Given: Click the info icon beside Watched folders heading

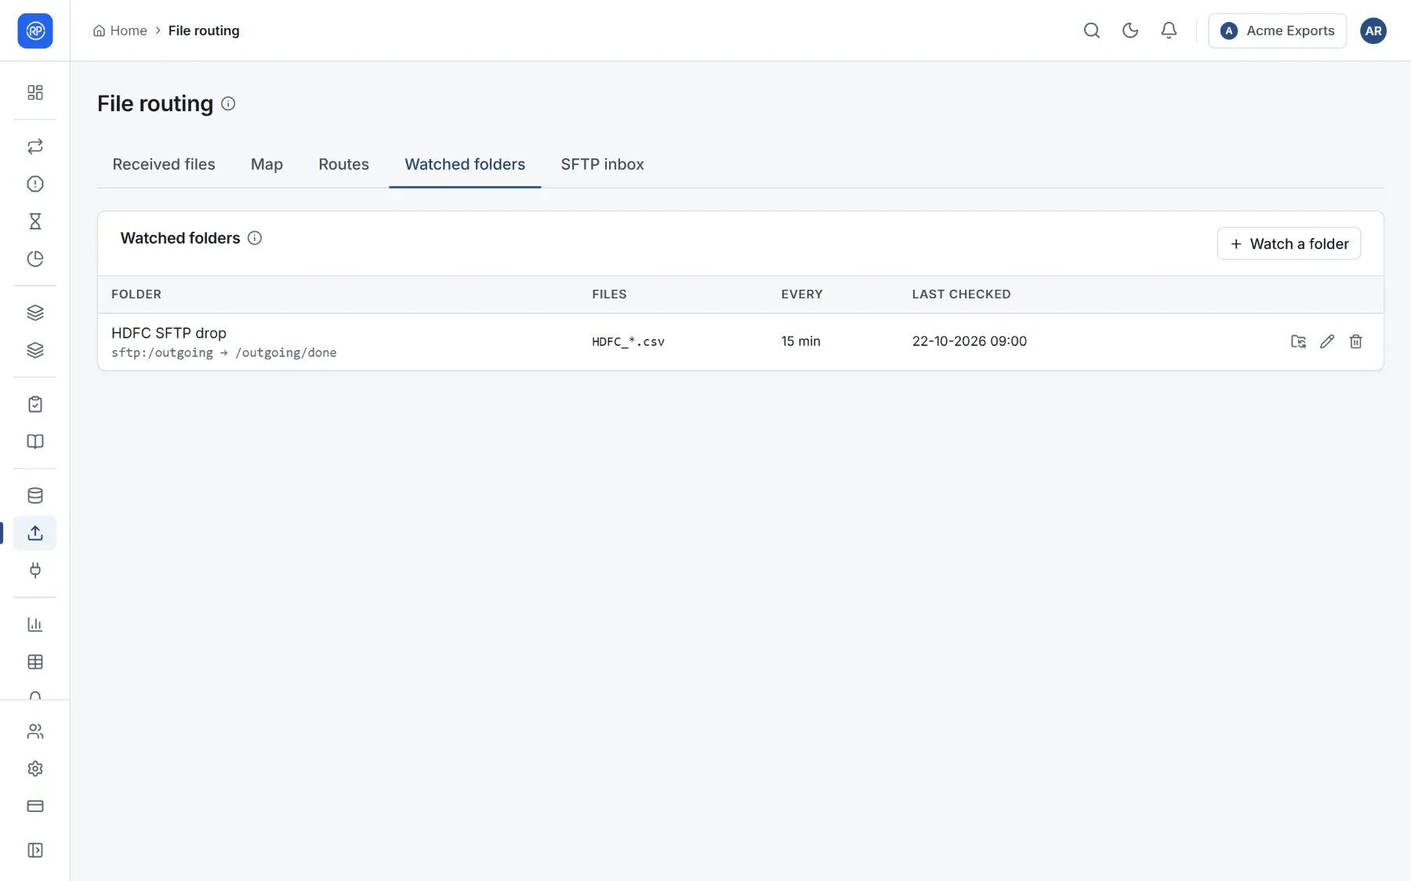Looking at the screenshot, I should click(255, 238).
